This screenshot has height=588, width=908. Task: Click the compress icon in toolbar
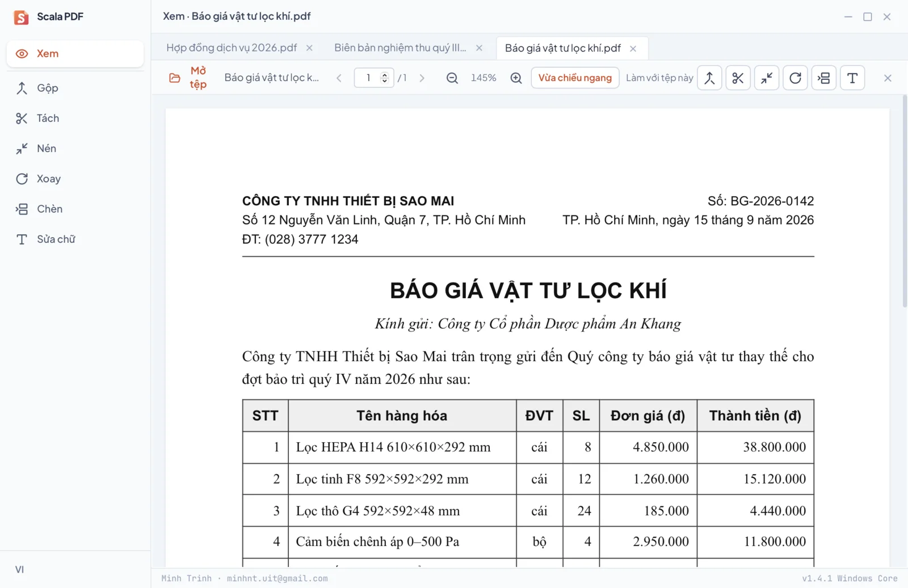767,78
